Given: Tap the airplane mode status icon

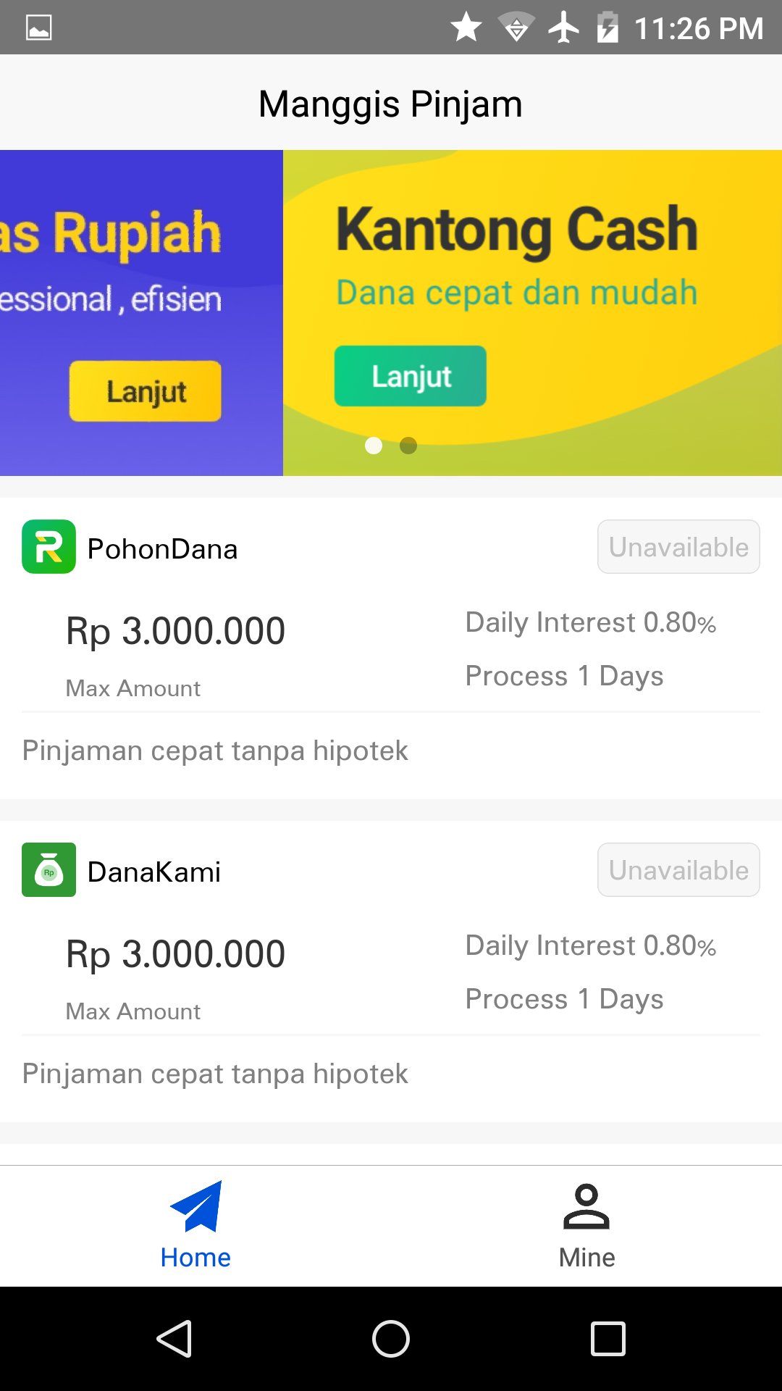Looking at the screenshot, I should pos(563,28).
